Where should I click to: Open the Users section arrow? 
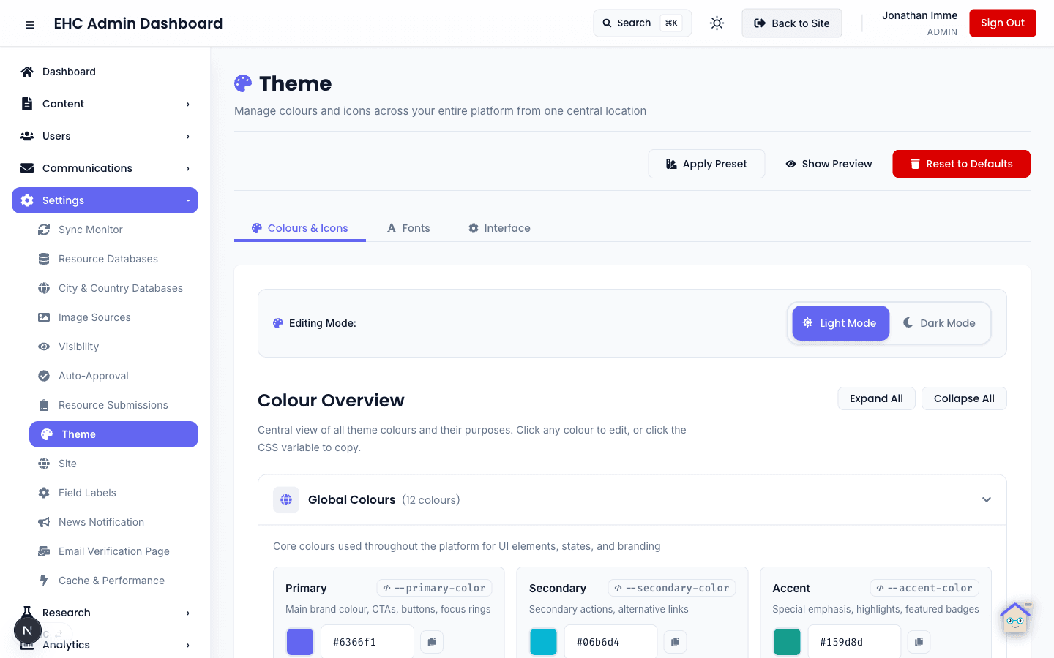[x=187, y=135]
